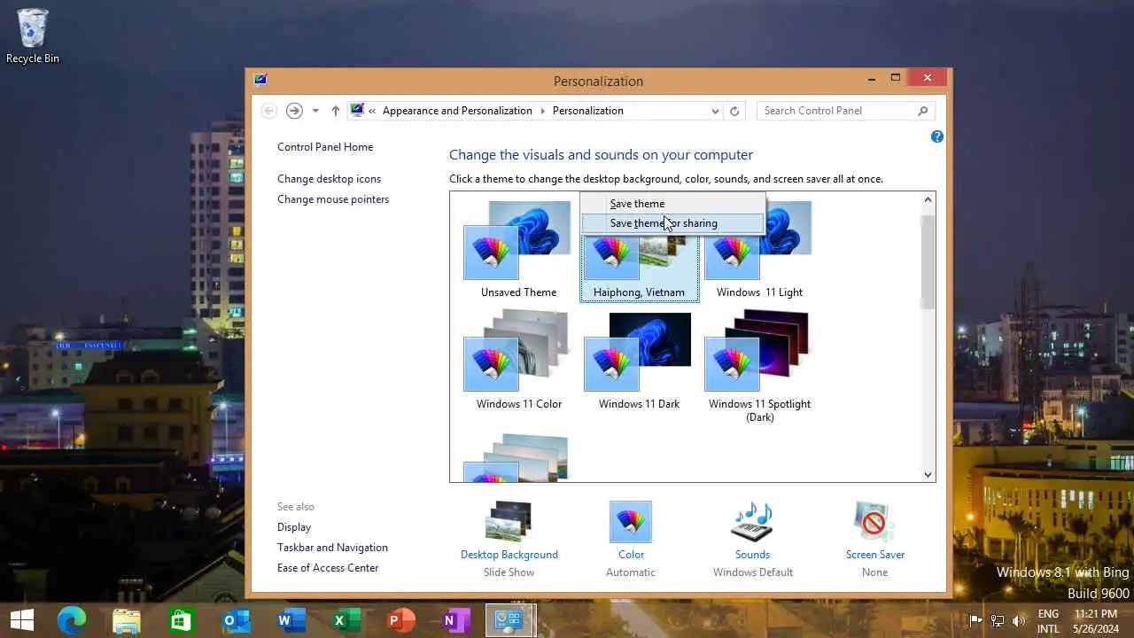Click the Screen Saver link text
Viewport: 1134px width, 638px height.
875,555
